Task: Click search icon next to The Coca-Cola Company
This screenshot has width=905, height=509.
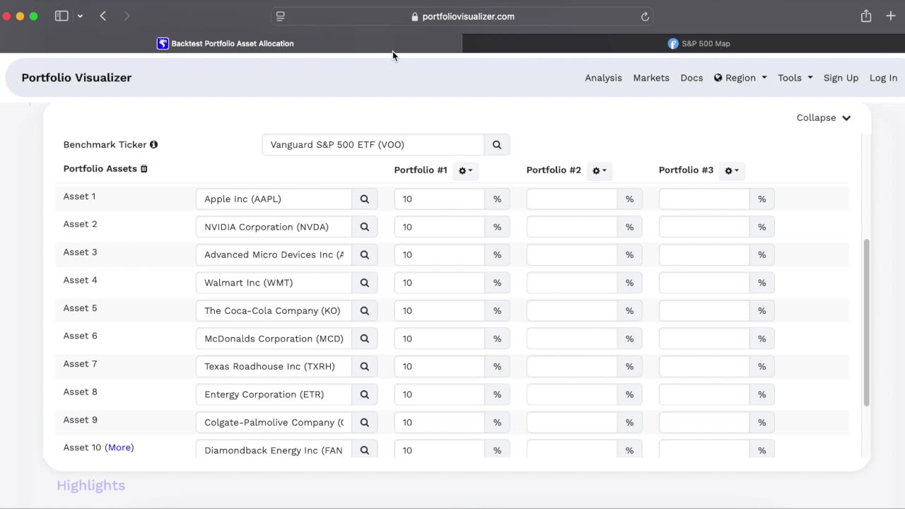Action: (x=365, y=310)
